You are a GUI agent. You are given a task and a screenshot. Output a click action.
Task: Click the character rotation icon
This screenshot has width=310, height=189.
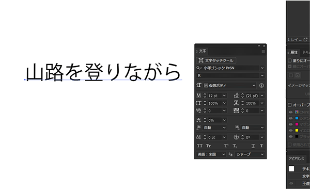pyautogui.click(x=236, y=137)
